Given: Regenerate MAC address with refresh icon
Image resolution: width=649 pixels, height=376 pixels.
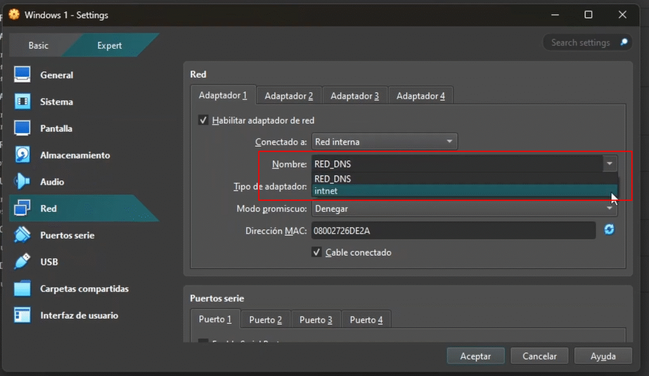Looking at the screenshot, I should 609,230.
